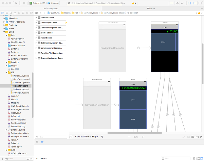The image size is (204, 161).
Task: Show only the console pane
Action: click(202, 159)
